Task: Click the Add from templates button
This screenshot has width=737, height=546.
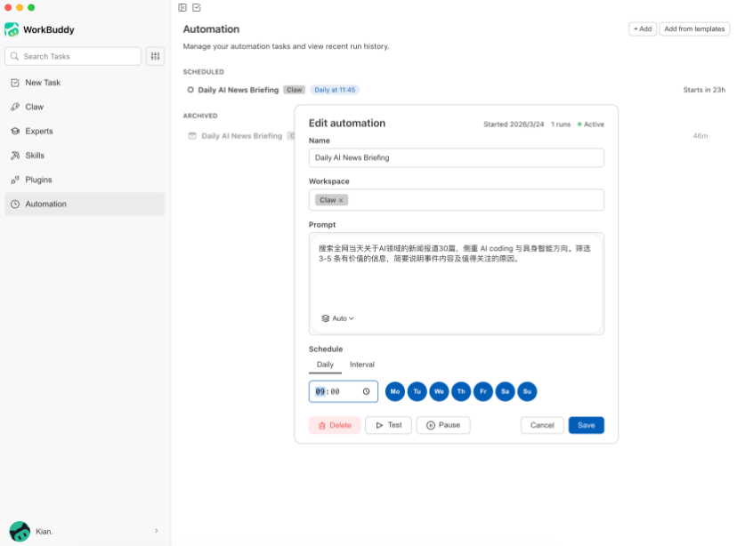Action: pyautogui.click(x=694, y=28)
